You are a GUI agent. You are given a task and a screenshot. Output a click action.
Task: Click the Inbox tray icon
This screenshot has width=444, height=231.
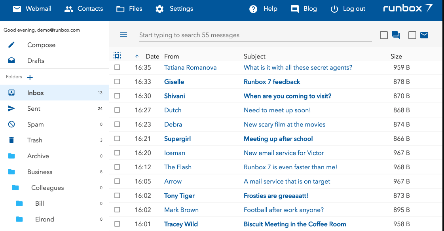(x=11, y=93)
